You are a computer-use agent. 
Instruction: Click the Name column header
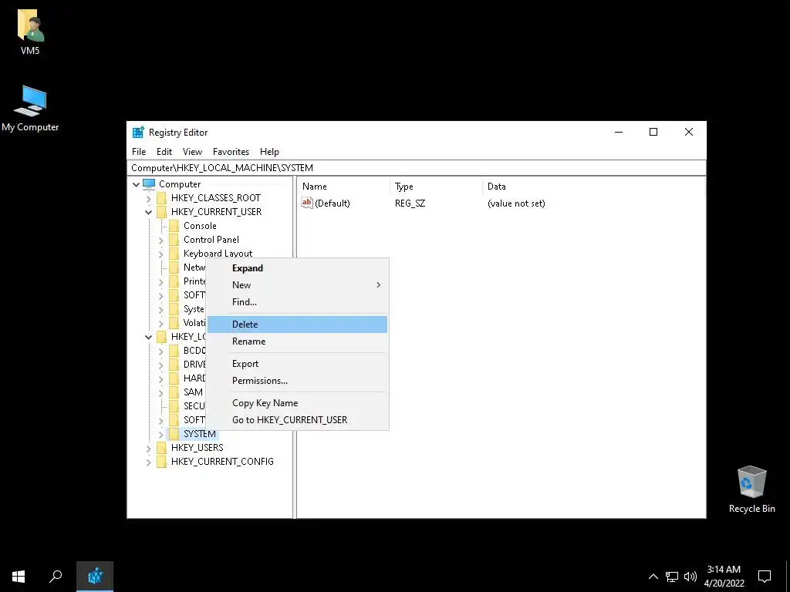pyautogui.click(x=343, y=187)
